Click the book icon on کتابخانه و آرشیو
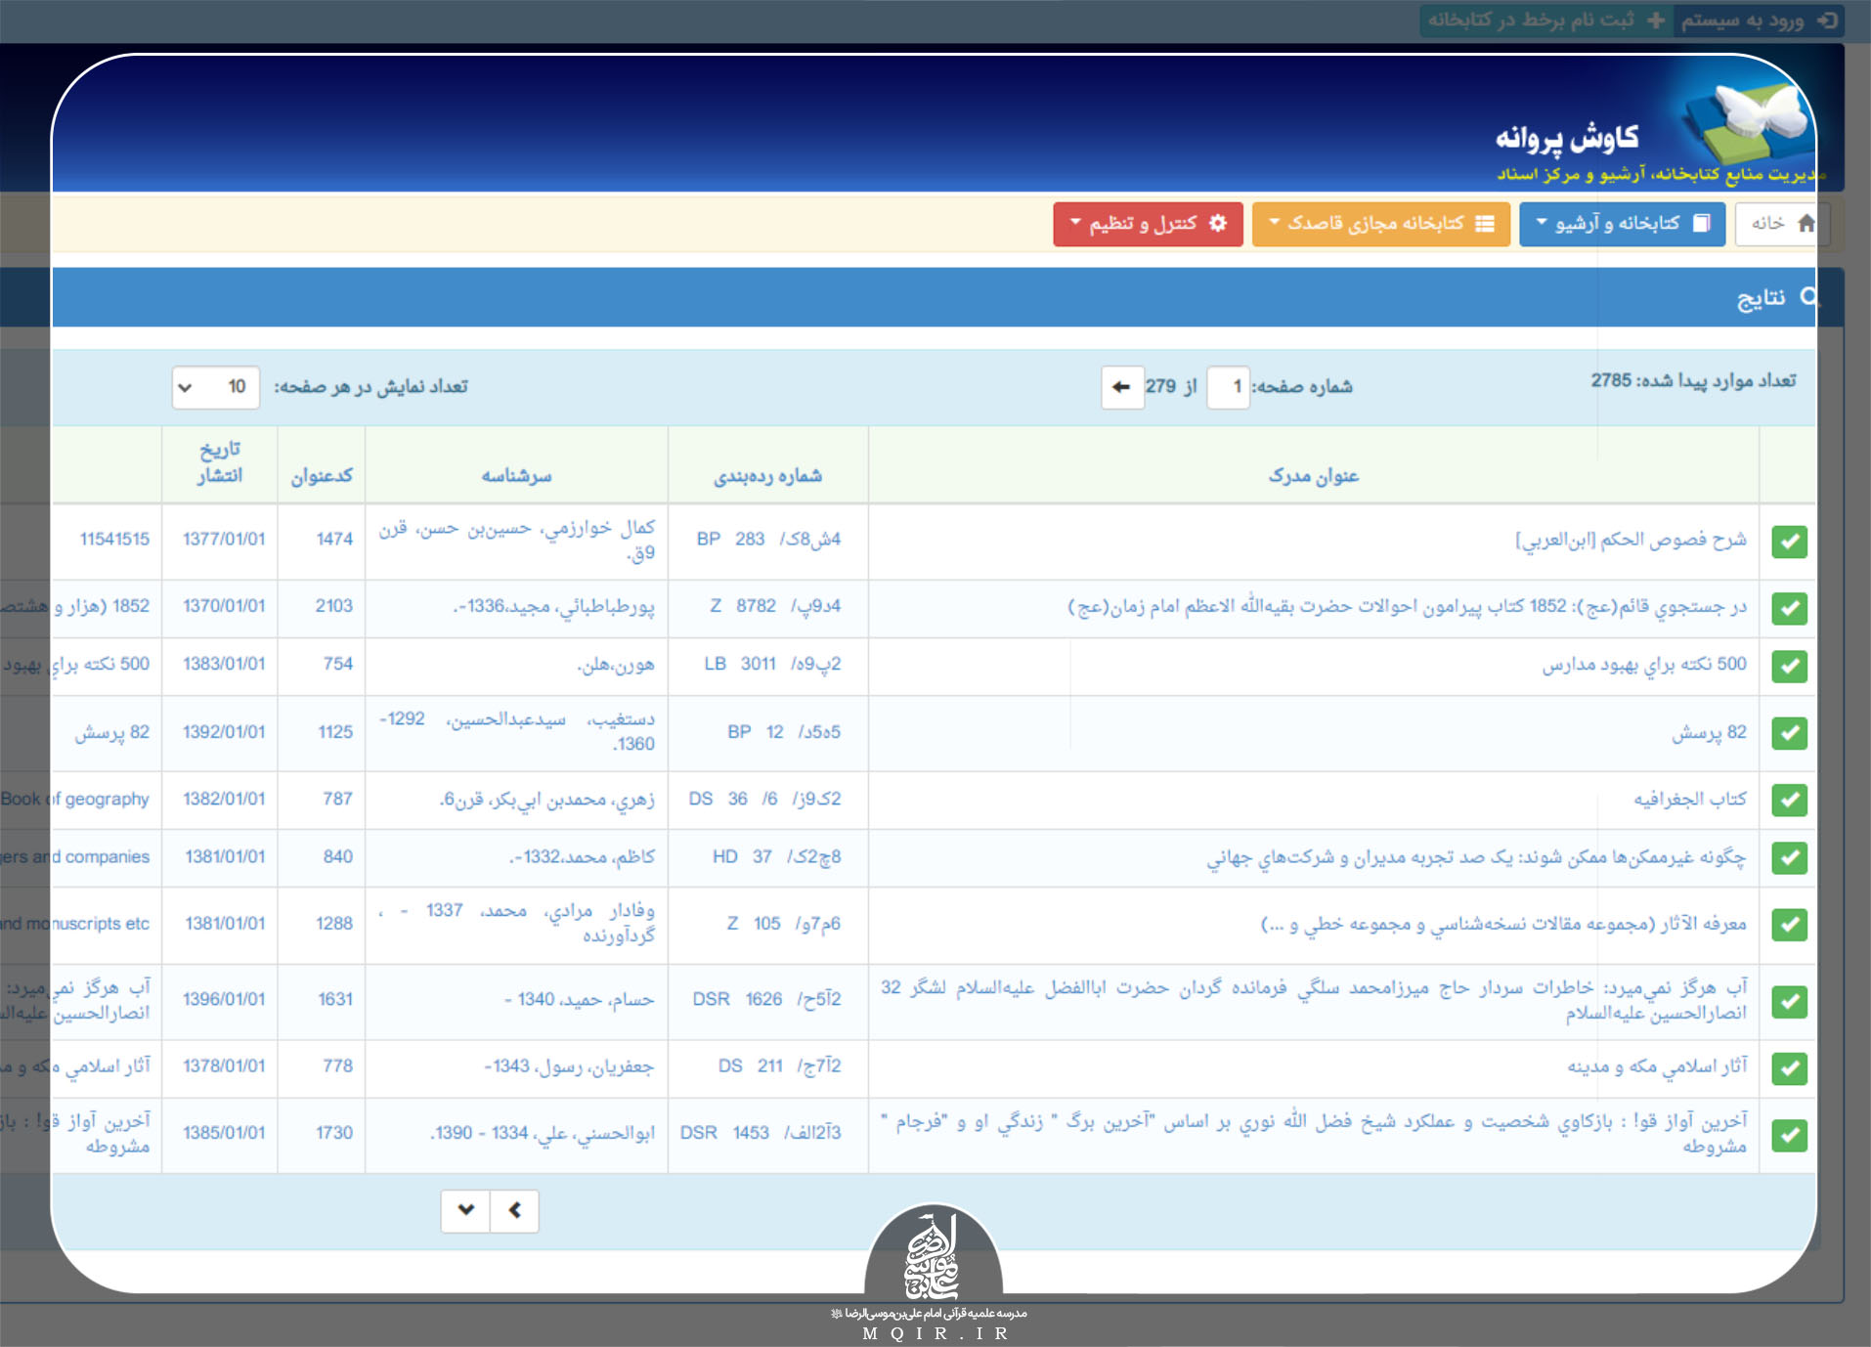 pos(1701,224)
